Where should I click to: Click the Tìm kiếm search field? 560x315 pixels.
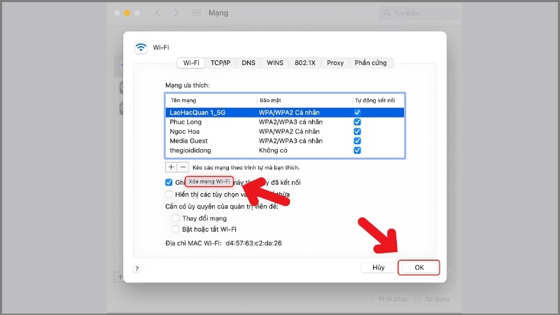point(419,13)
